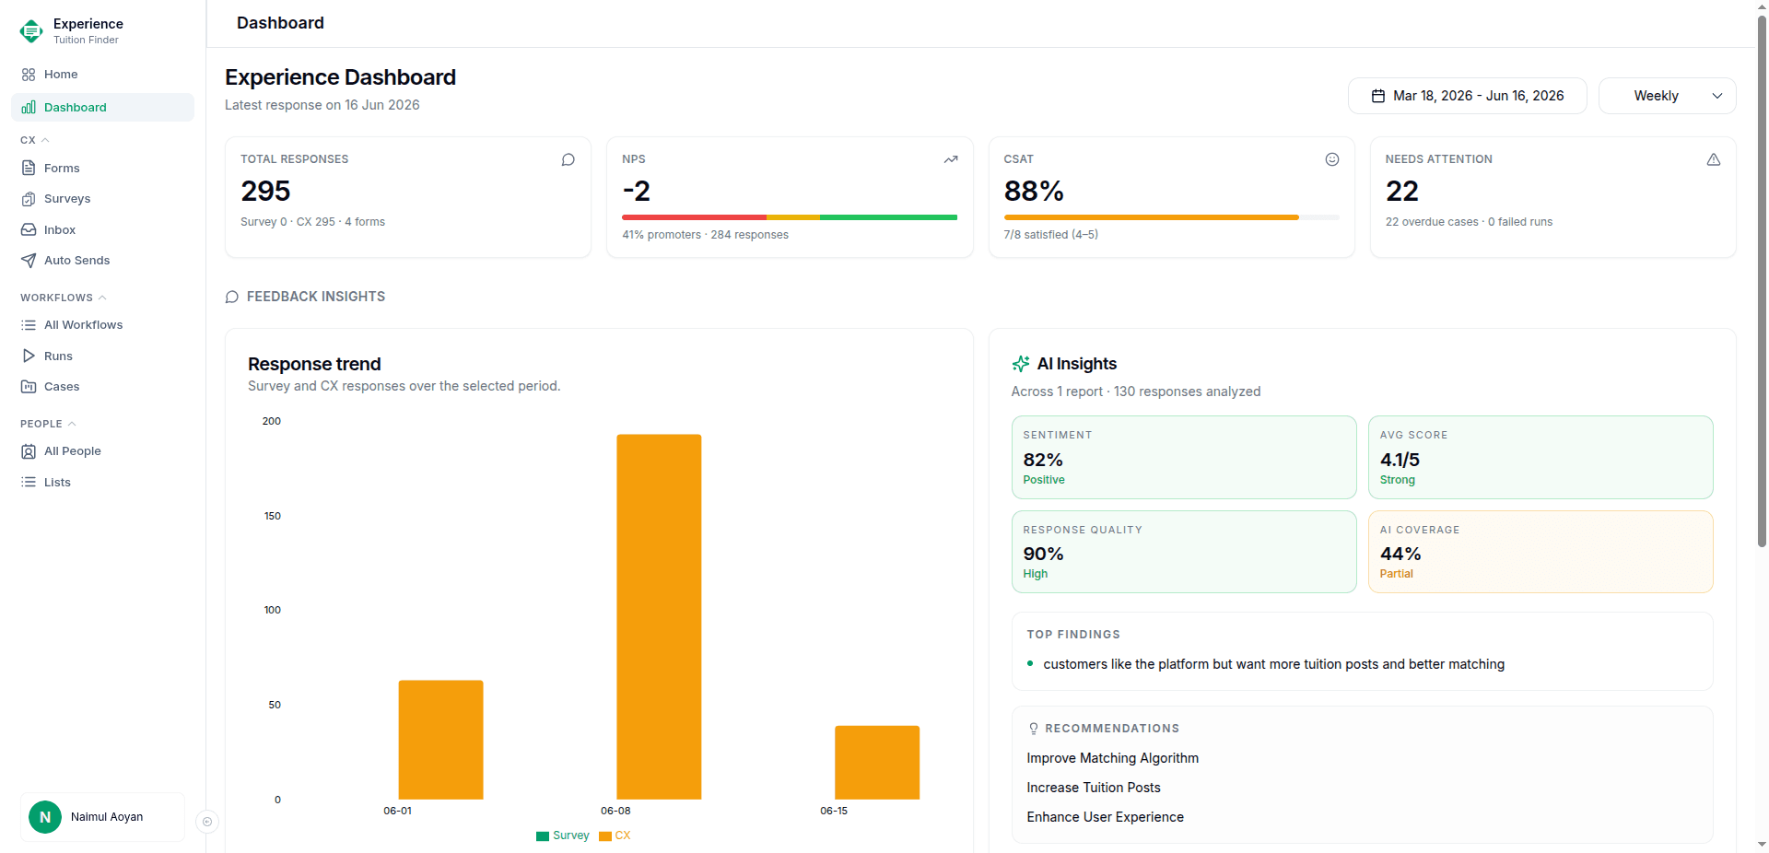Open Surveys from the sidebar
Screen dimensions: 1769x853
(102, 199)
